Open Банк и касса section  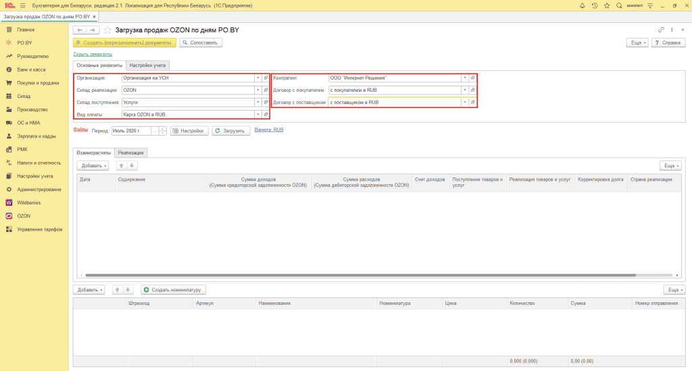(x=31, y=69)
